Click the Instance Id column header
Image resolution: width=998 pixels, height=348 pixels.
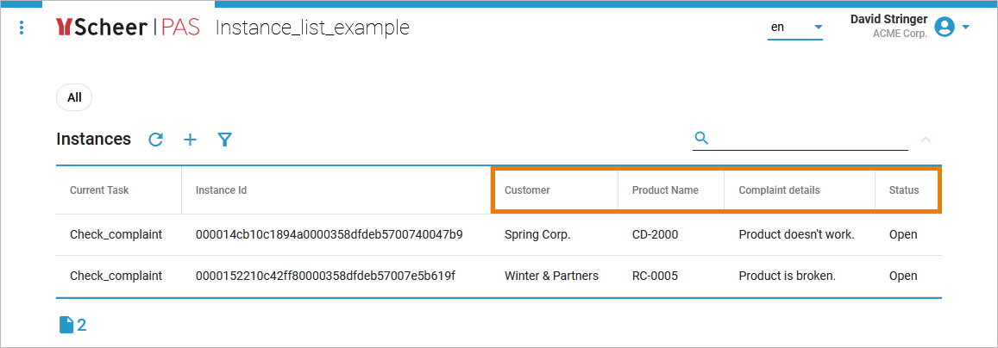click(221, 190)
